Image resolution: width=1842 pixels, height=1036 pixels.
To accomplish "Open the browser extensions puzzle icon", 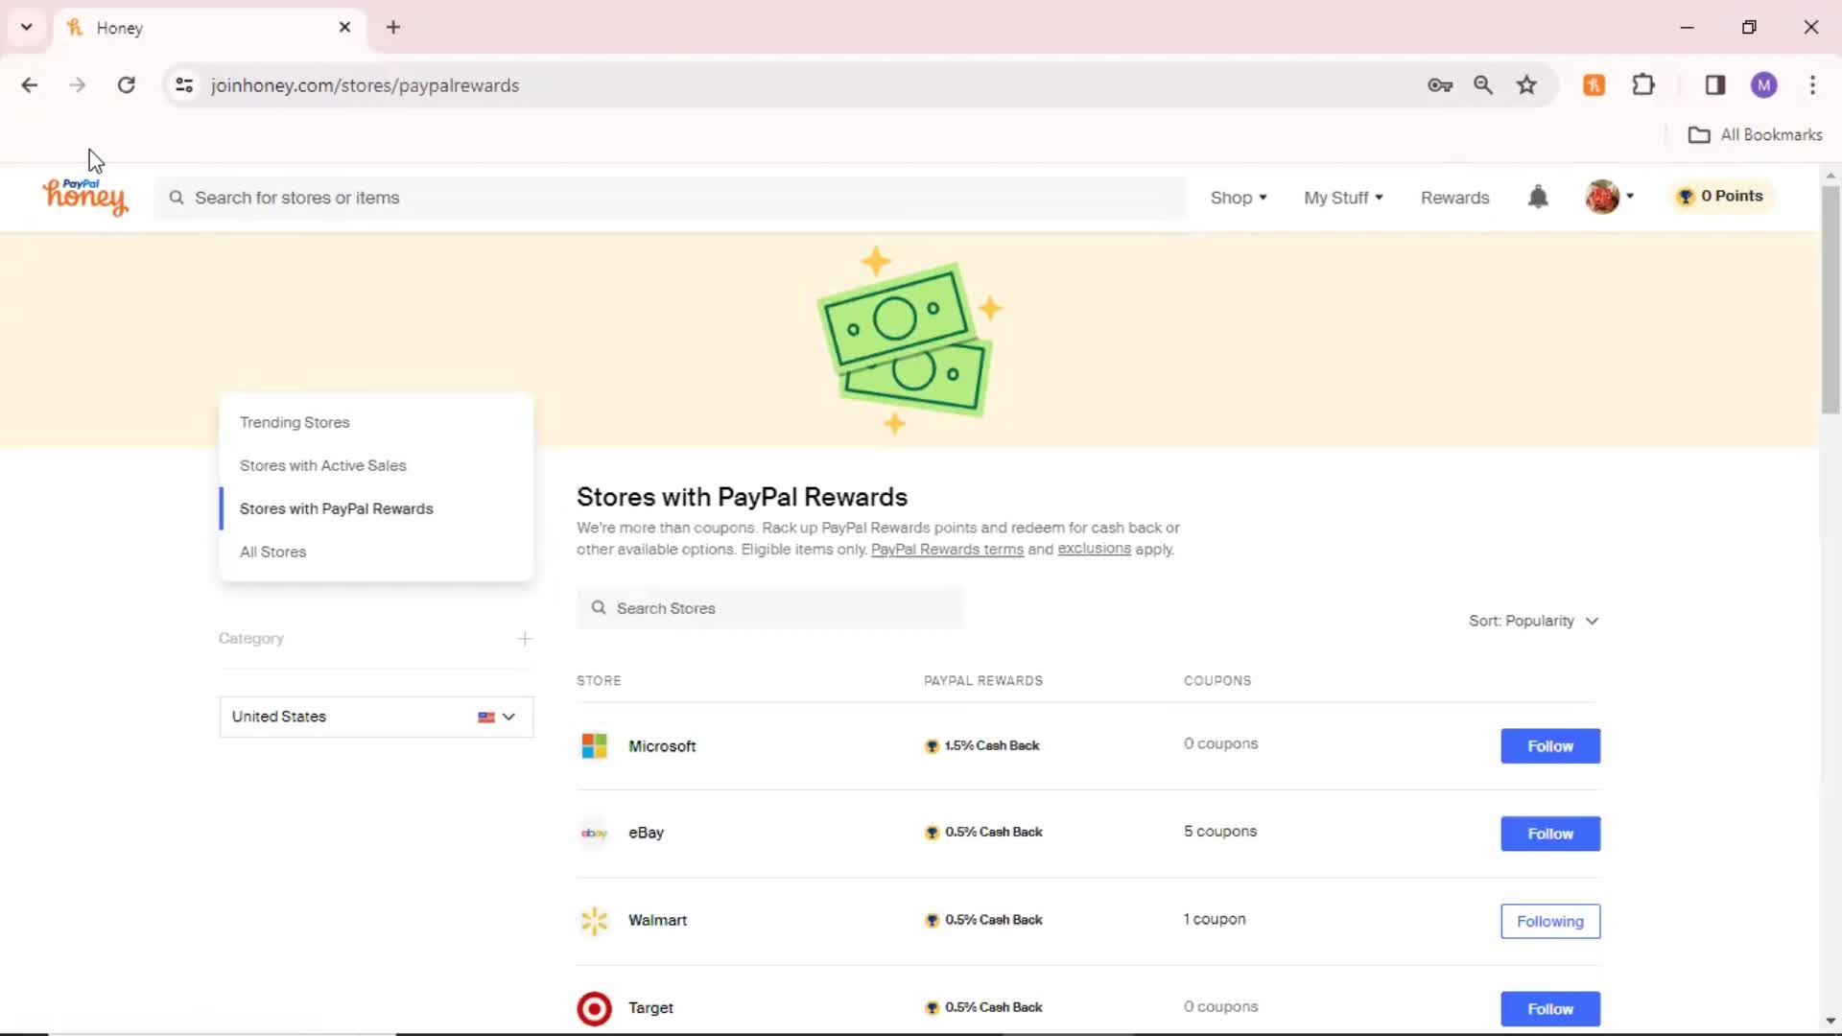I will click(x=1643, y=84).
